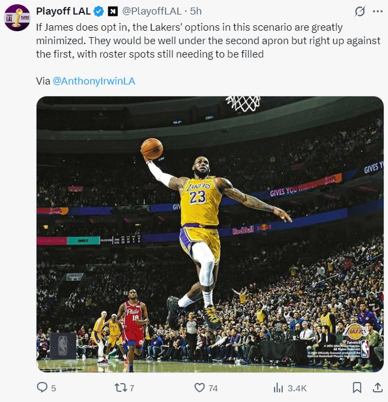
Task: Repost this tweet using the retweet icon
Action: [121, 388]
